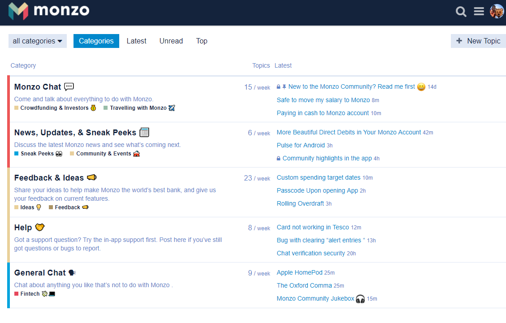Open the News, Updates, & Sneak Peeks category
The image size is (506, 323).
[75, 133]
